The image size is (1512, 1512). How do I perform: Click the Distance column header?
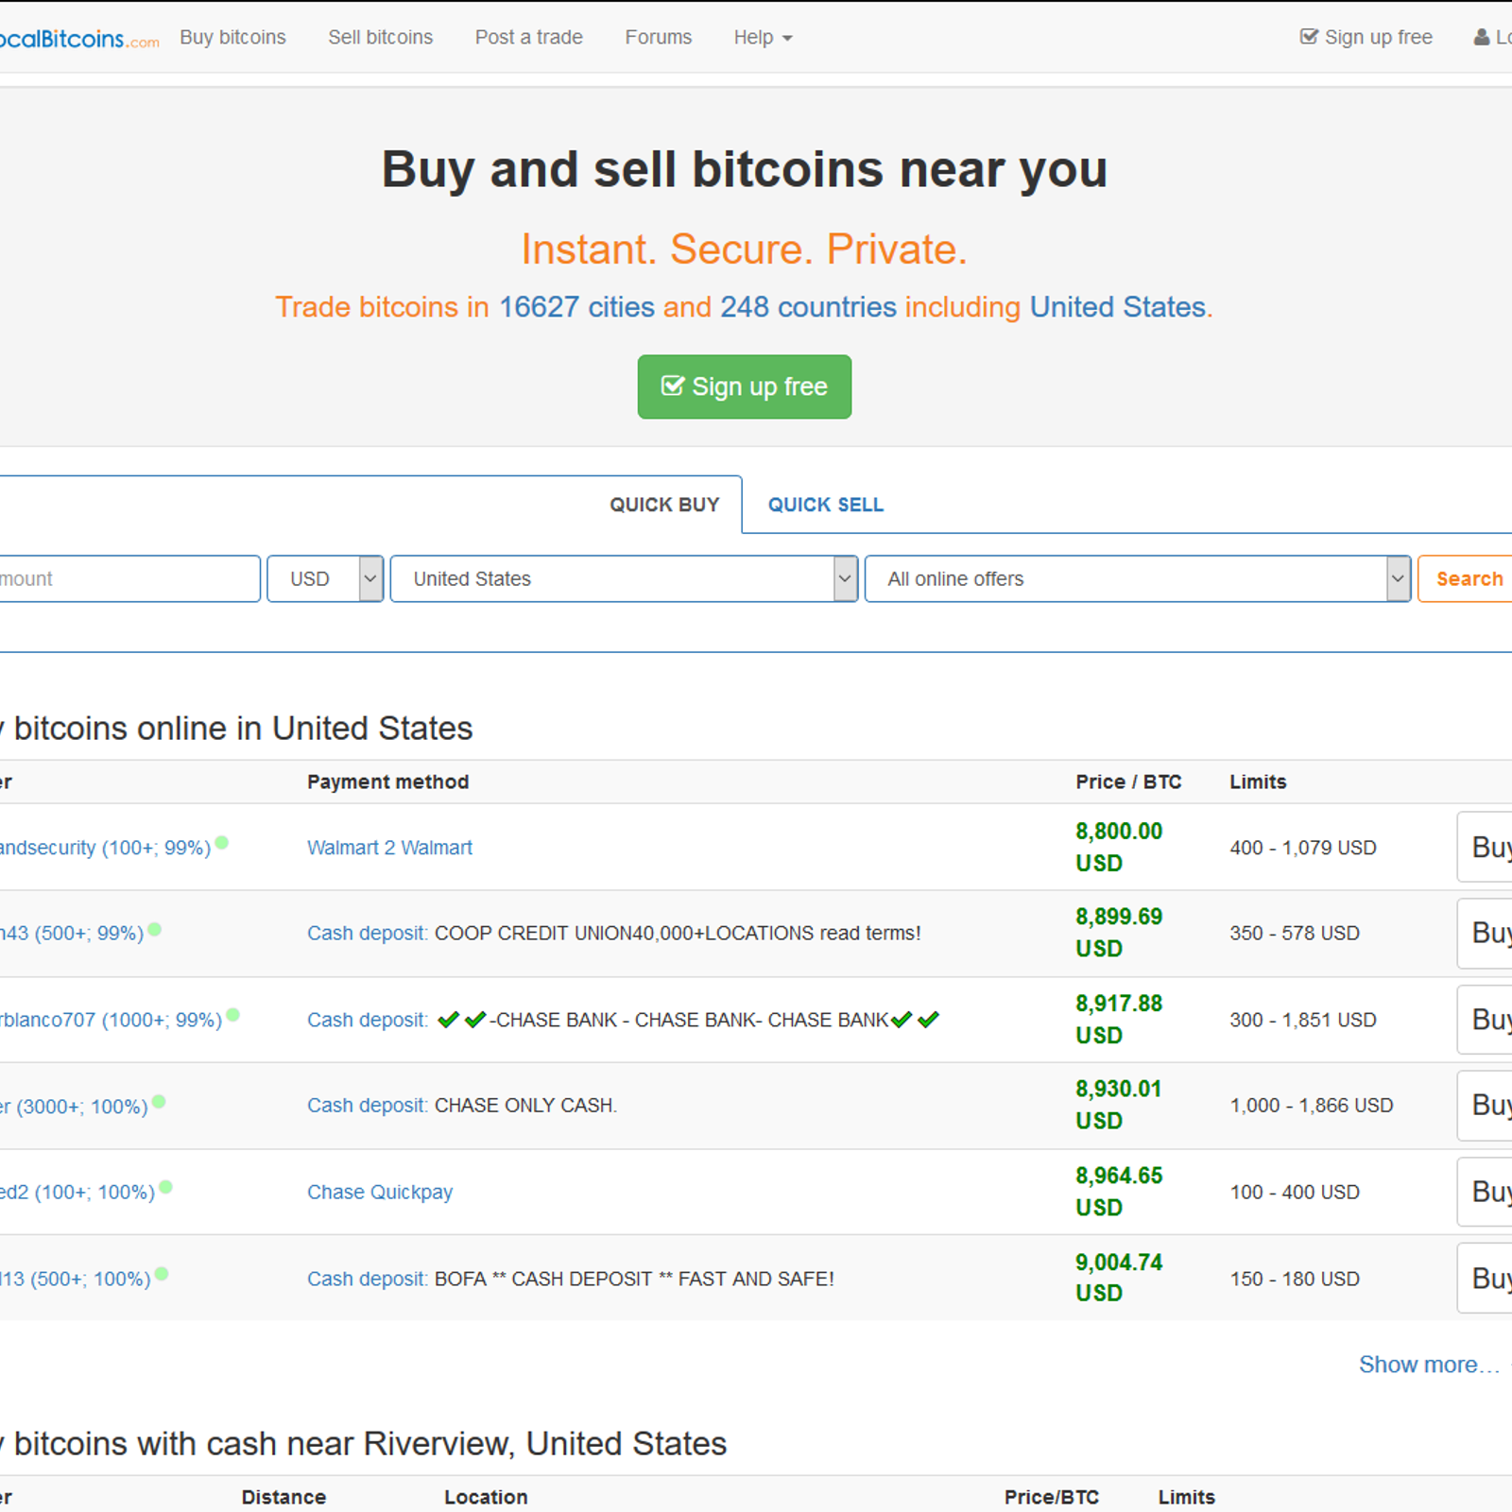[283, 1497]
